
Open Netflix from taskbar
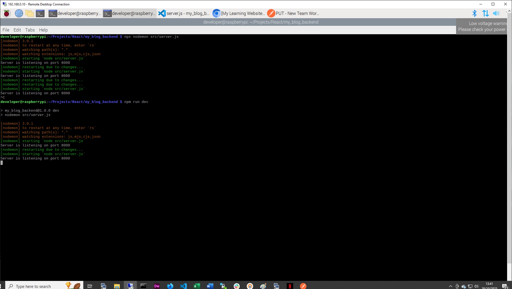tap(290, 286)
